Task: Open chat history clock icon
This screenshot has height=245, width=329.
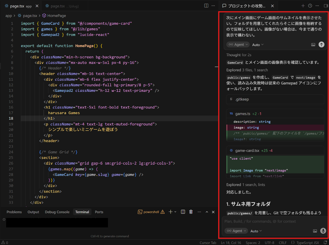Action: (310, 6)
